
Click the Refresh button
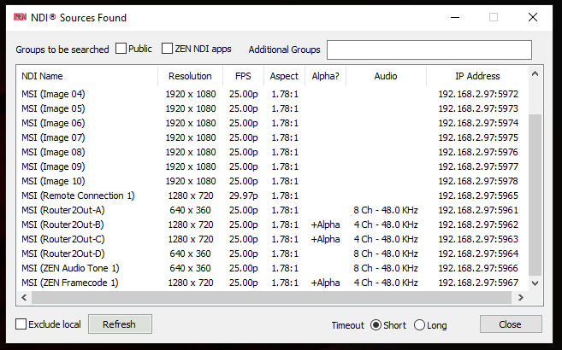coord(120,324)
